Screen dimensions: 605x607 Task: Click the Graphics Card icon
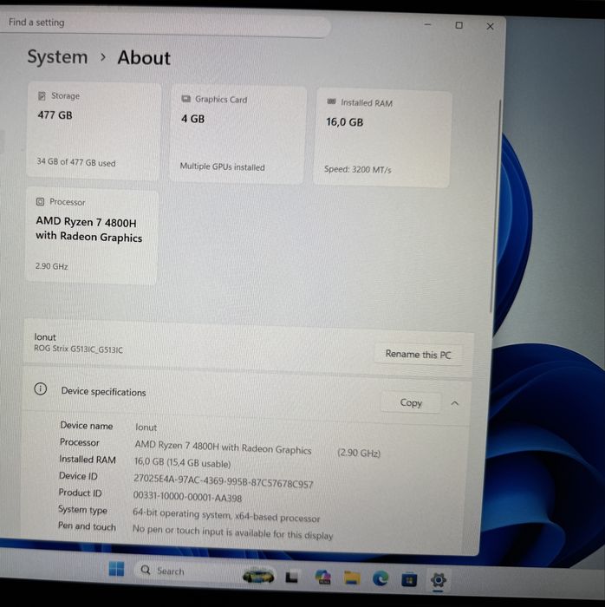[186, 99]
